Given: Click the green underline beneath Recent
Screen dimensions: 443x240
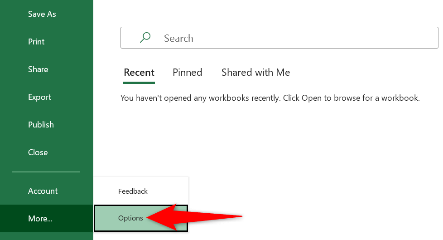Looking at the screenshot, I should pyautogui.click(x=139, y=83).
